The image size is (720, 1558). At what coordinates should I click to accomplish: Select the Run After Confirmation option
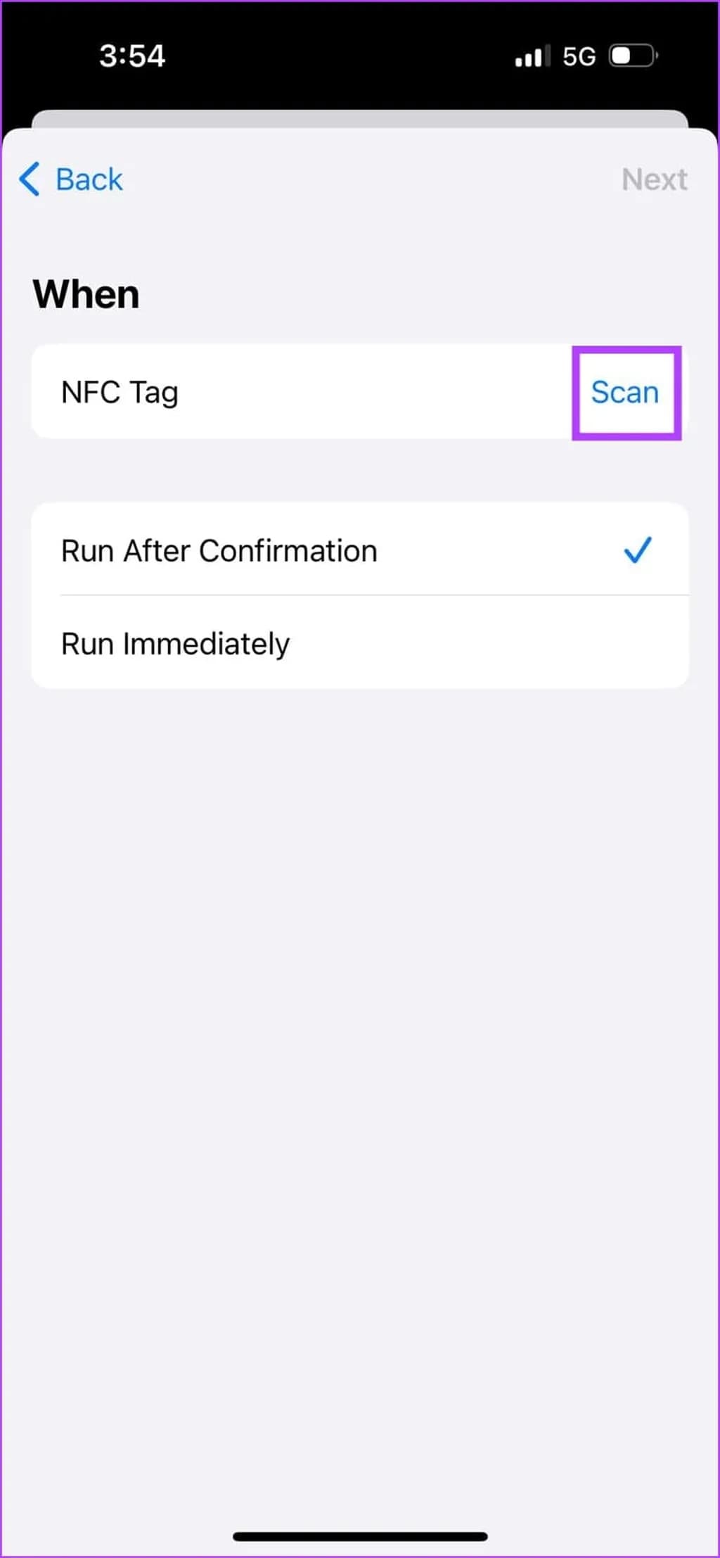coord(219,551)
